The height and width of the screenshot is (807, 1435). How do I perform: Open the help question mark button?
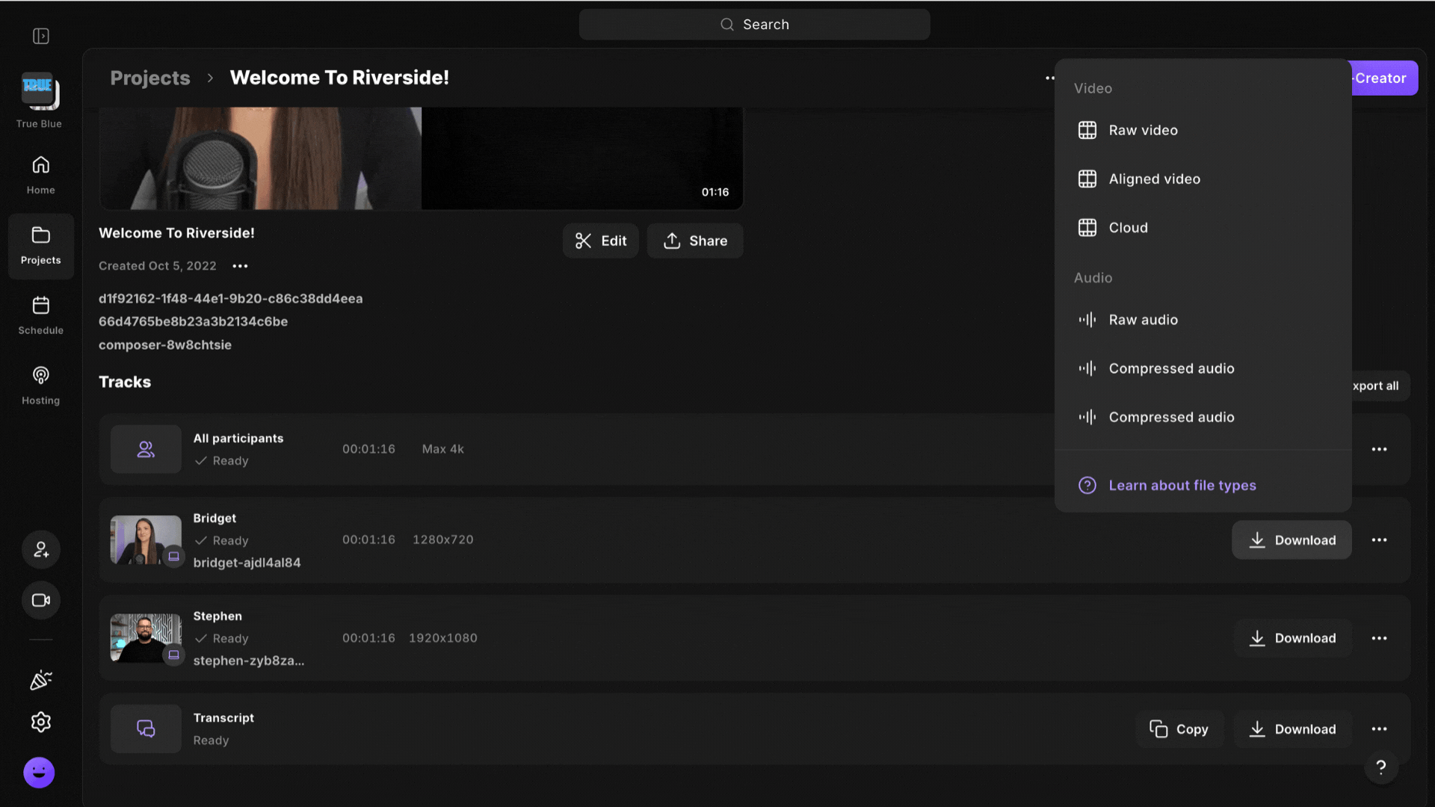coord(1380,767)
